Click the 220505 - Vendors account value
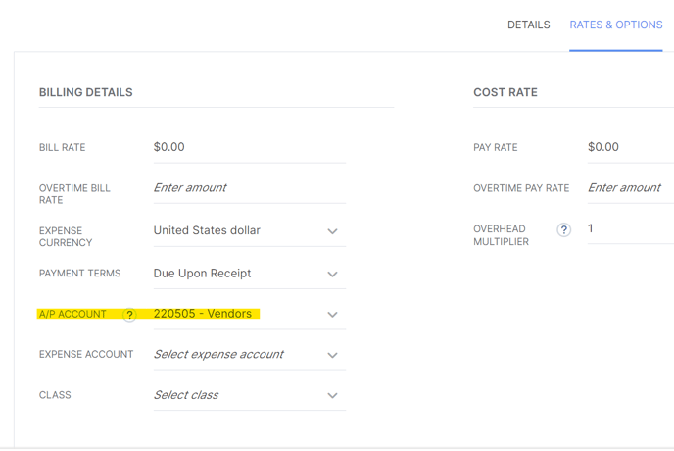Viewport: 674px width, 451px height. click(203, 314)
